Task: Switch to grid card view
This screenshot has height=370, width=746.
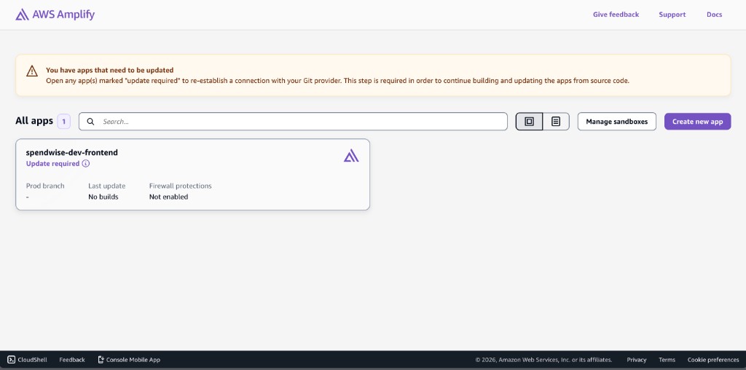Action: tap(529, 122)
